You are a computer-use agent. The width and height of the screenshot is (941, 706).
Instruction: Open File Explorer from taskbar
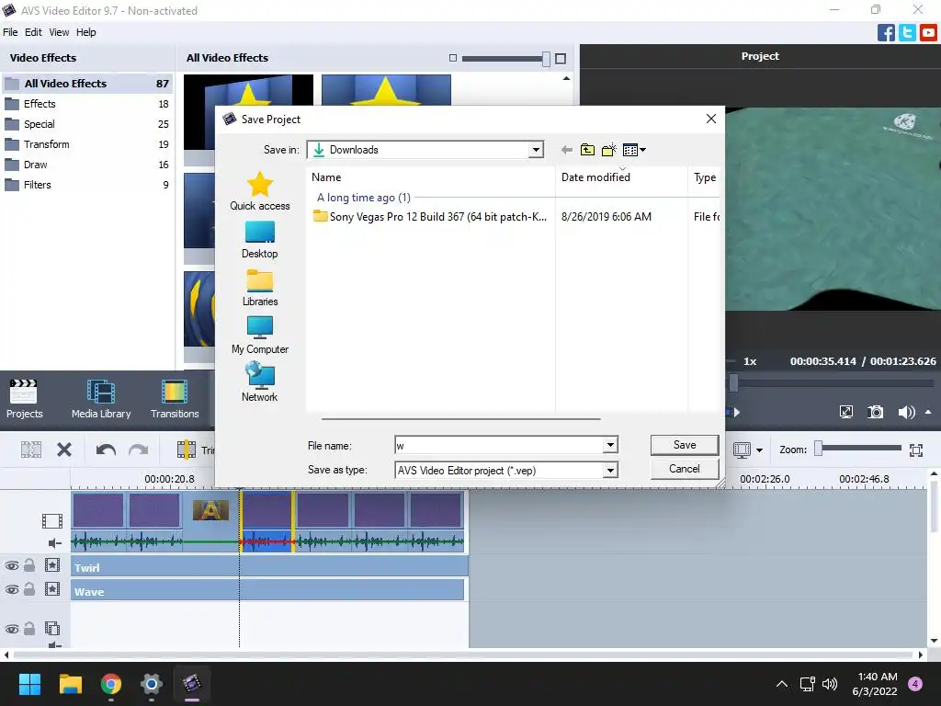click(x=70, y=684)
